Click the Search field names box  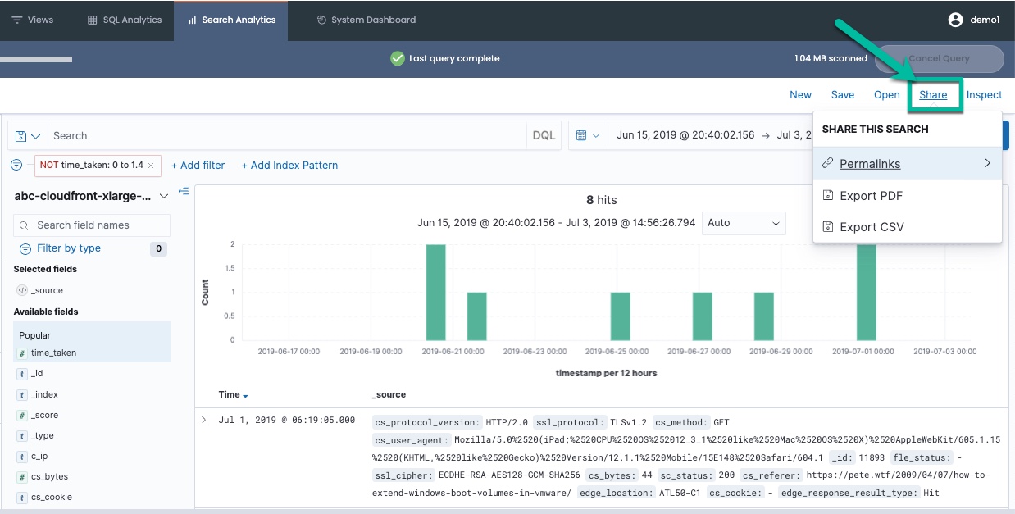tap(92, 225)
